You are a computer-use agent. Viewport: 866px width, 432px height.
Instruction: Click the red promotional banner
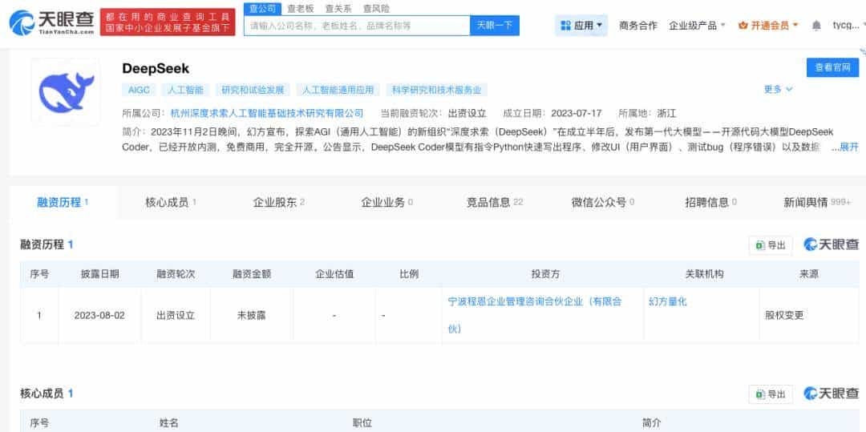pyautogui.click(x=168, y=22)
